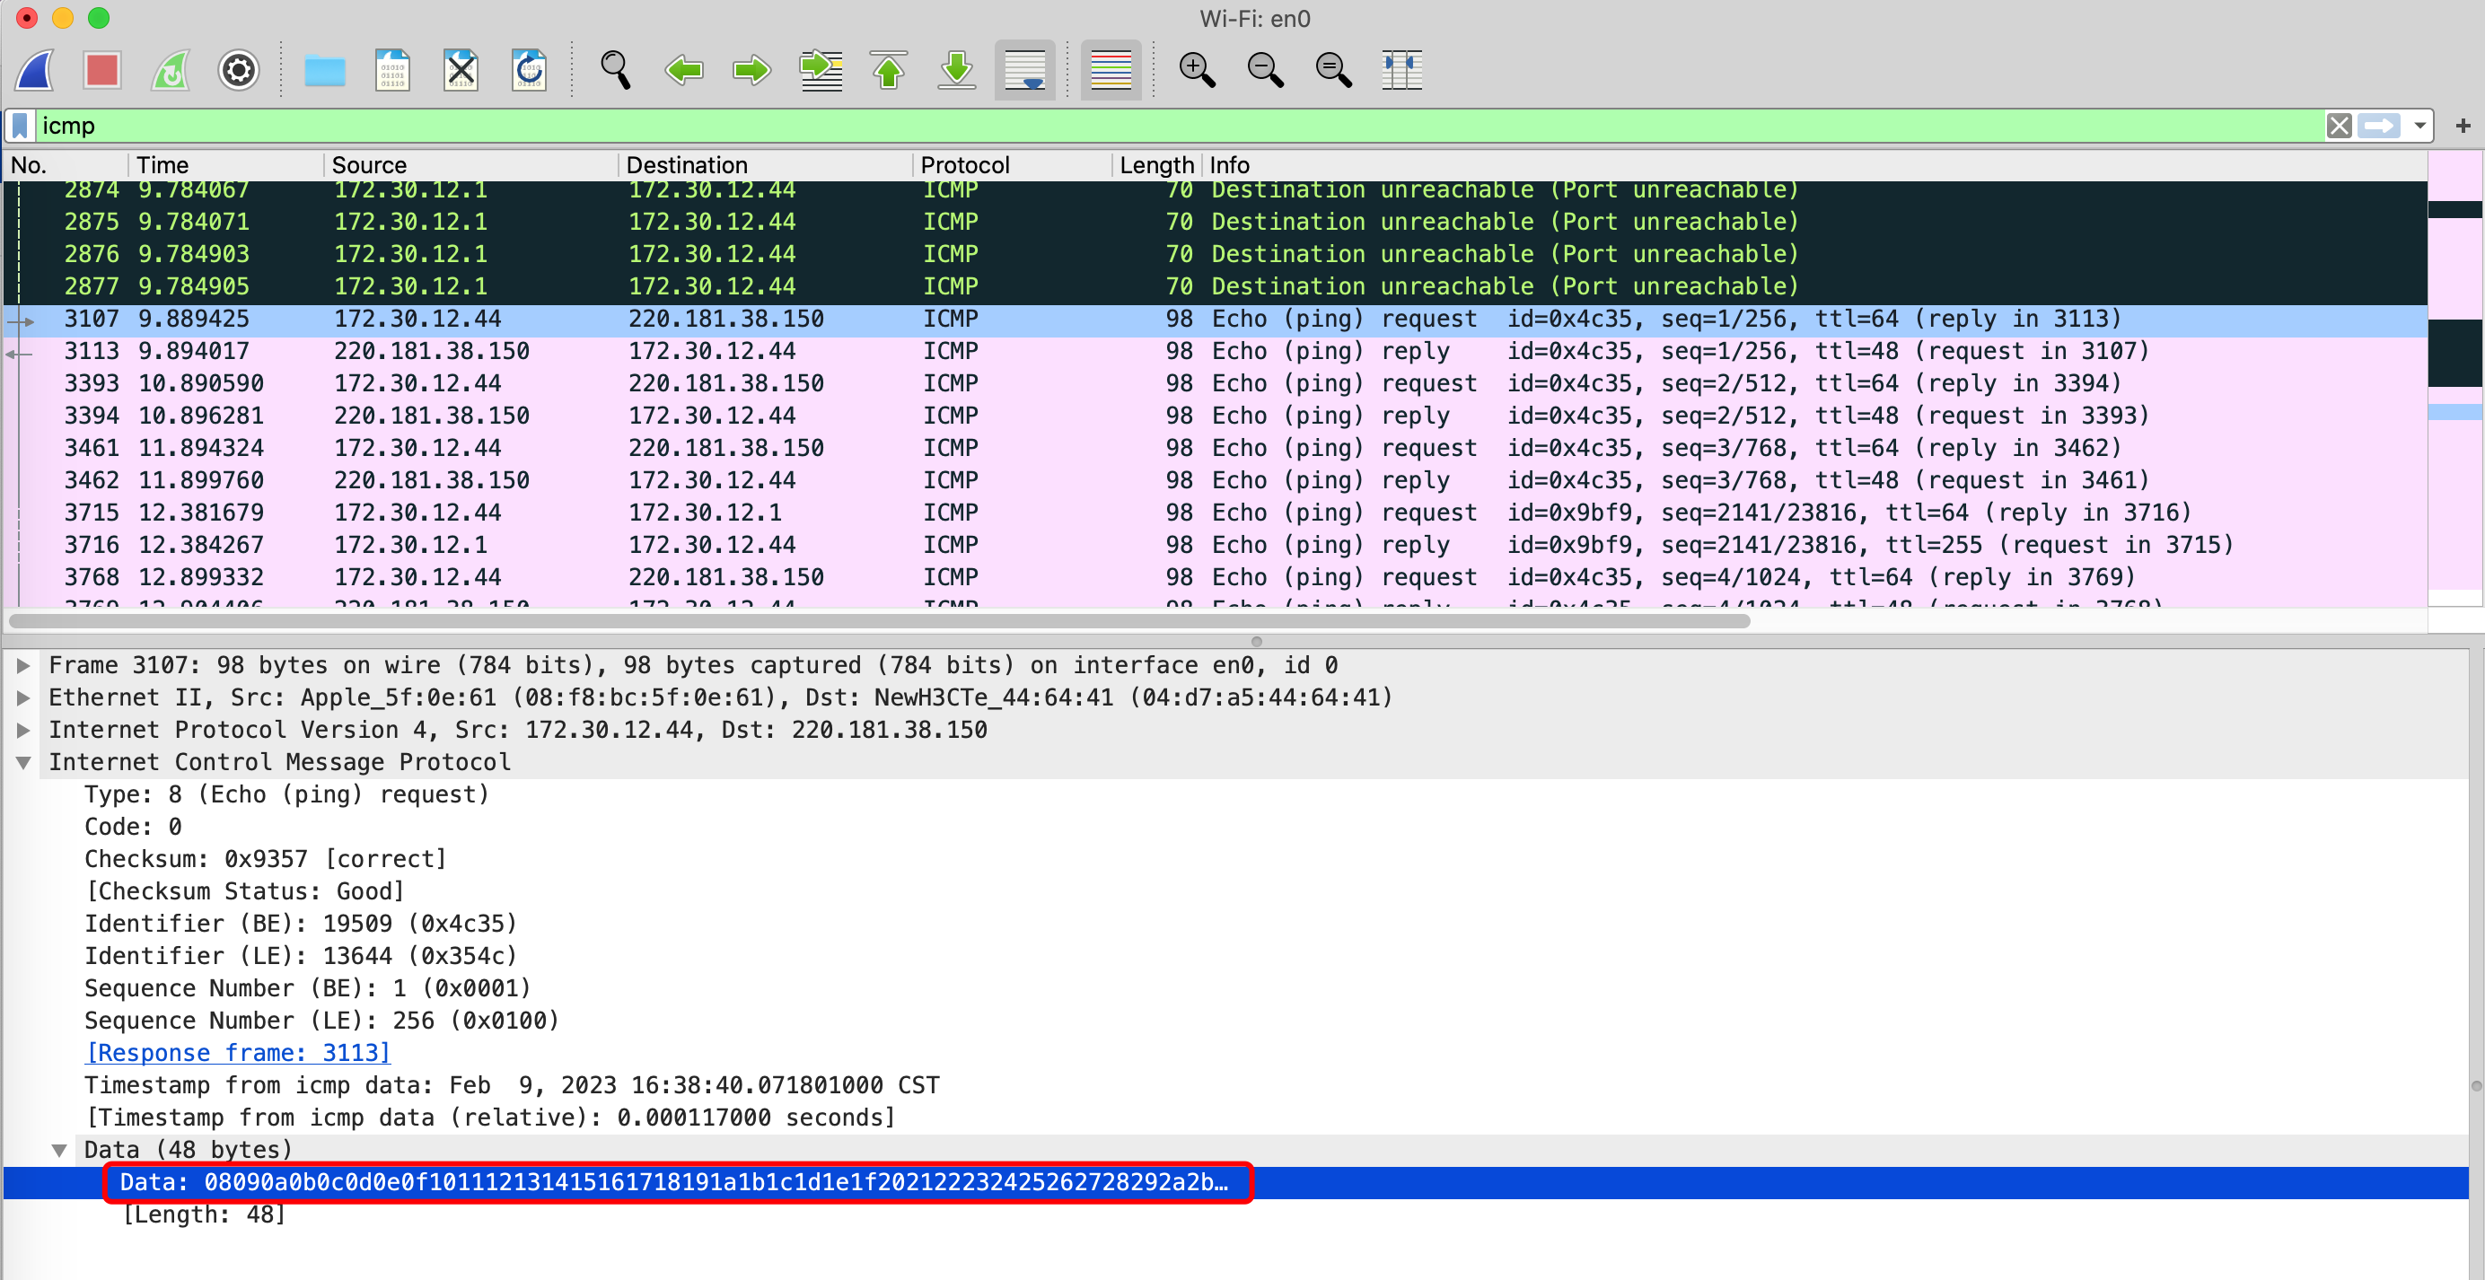Clear the icmp display filter
This screenshot has width=2485, height=1280.
coord(2339,127)
